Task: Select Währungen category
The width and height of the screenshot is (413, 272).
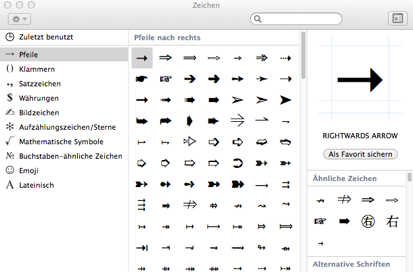Action: click(x=64, y=98)
